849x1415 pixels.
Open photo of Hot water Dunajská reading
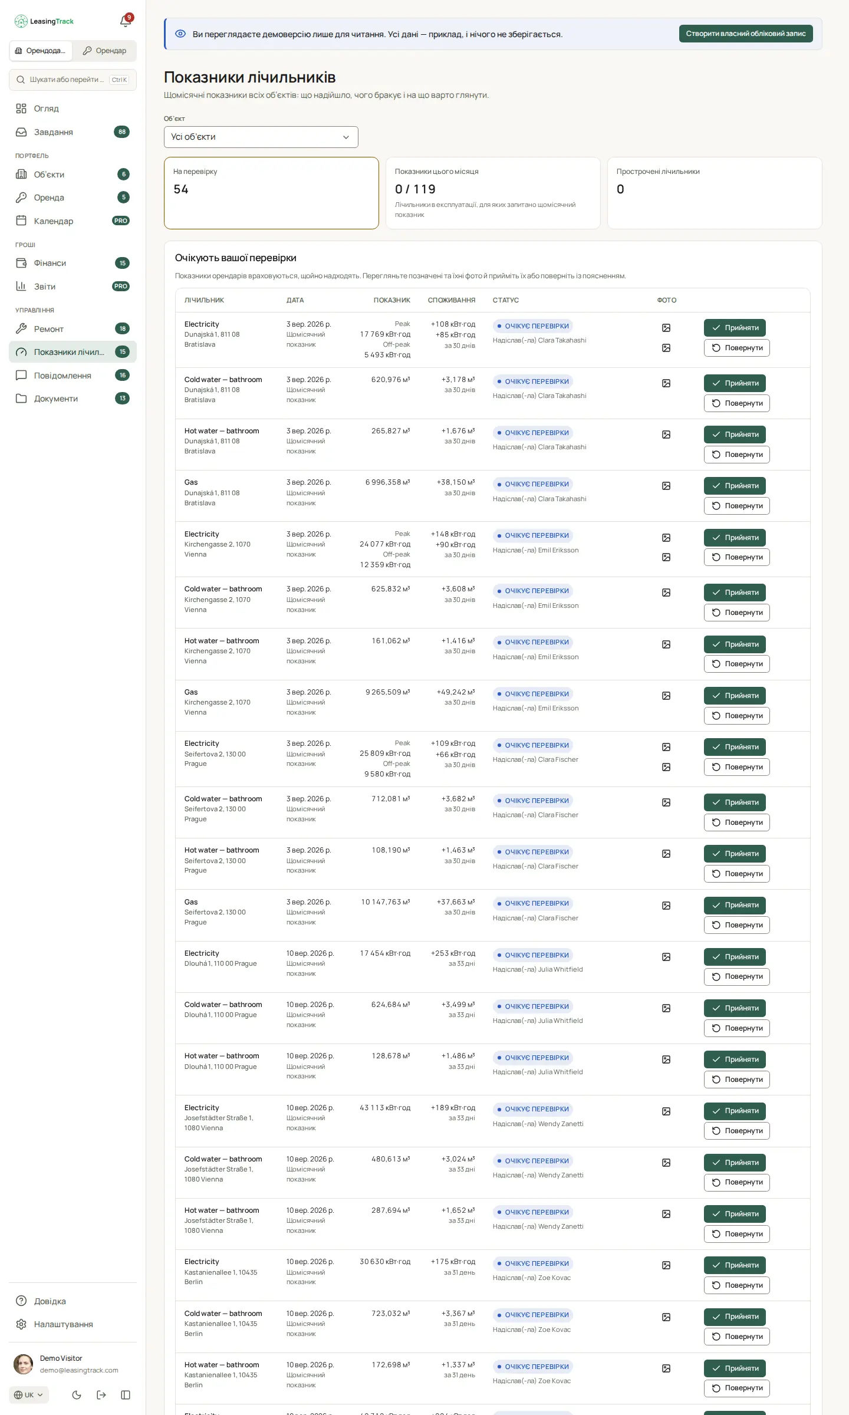point(666,435)
